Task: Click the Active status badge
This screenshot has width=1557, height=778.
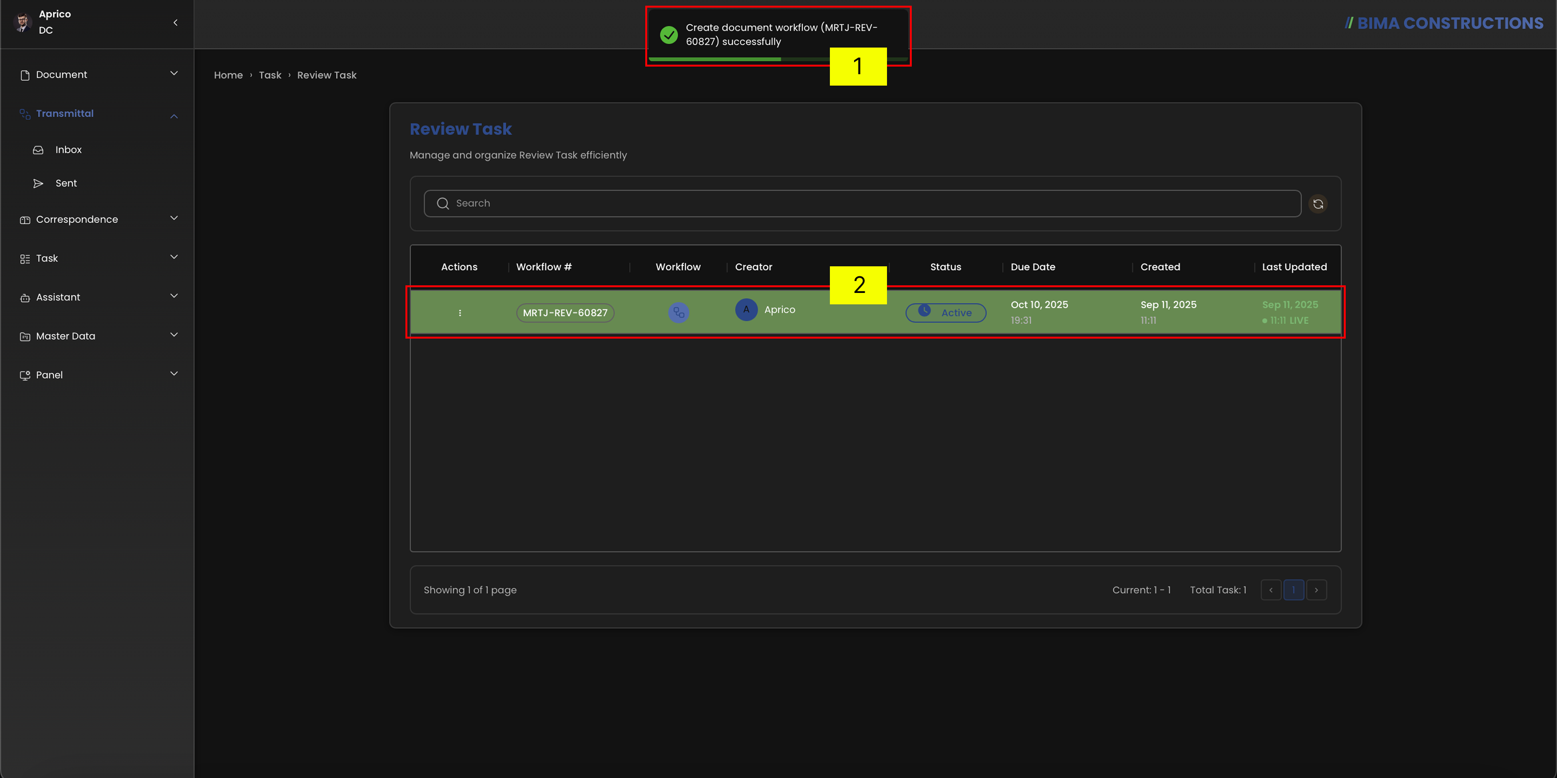Action: pyautogui.click(x=946, y=313)
